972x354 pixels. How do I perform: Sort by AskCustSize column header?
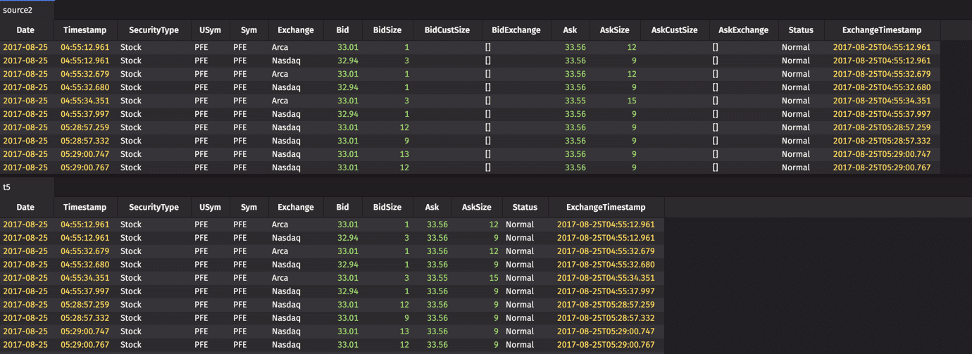click(x=674, y=30)
